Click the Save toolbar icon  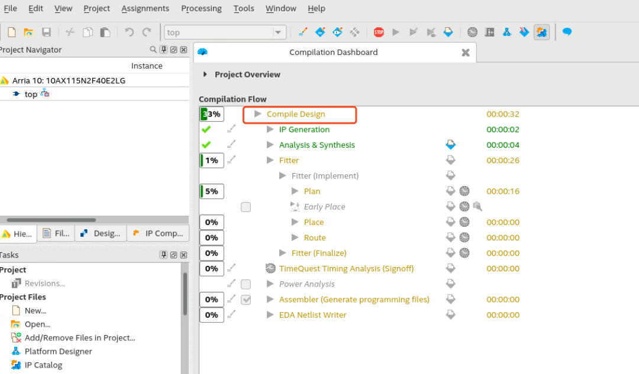47,32
